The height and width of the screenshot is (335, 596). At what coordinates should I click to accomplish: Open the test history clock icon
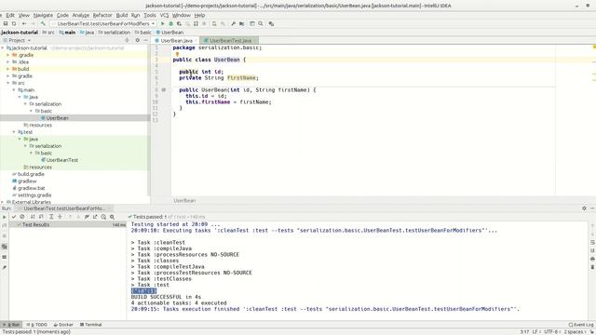[x=103, y=217]
